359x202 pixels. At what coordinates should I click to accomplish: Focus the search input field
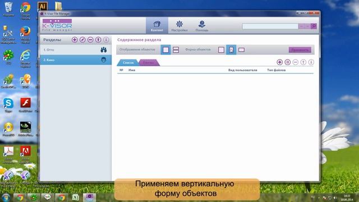270,26
